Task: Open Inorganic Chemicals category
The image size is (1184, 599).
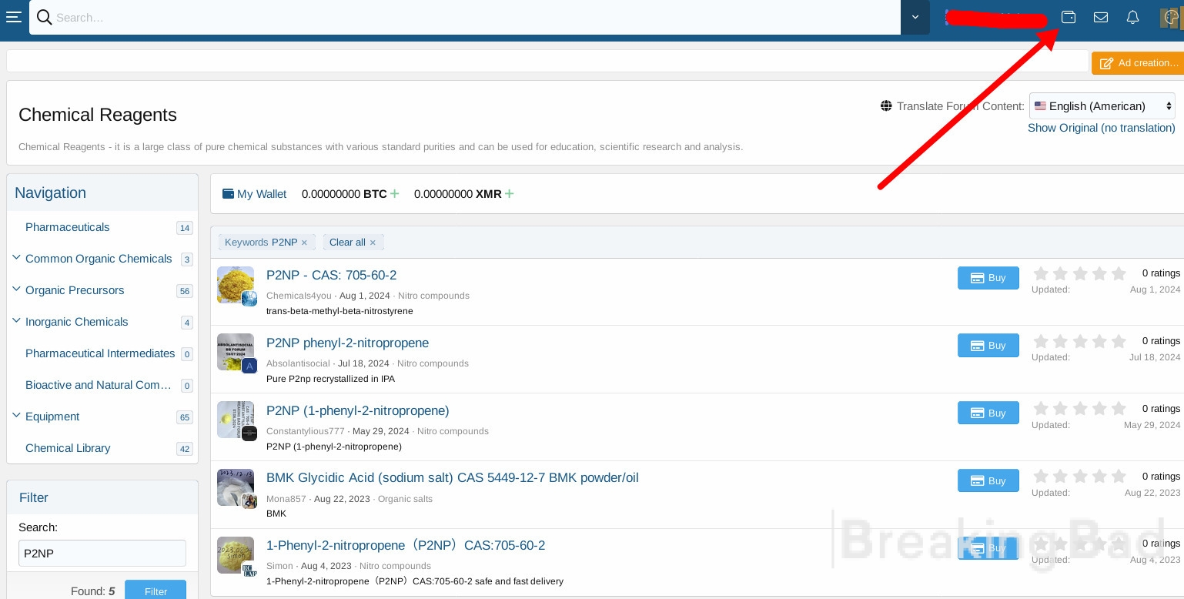Action: coord(76,322)
